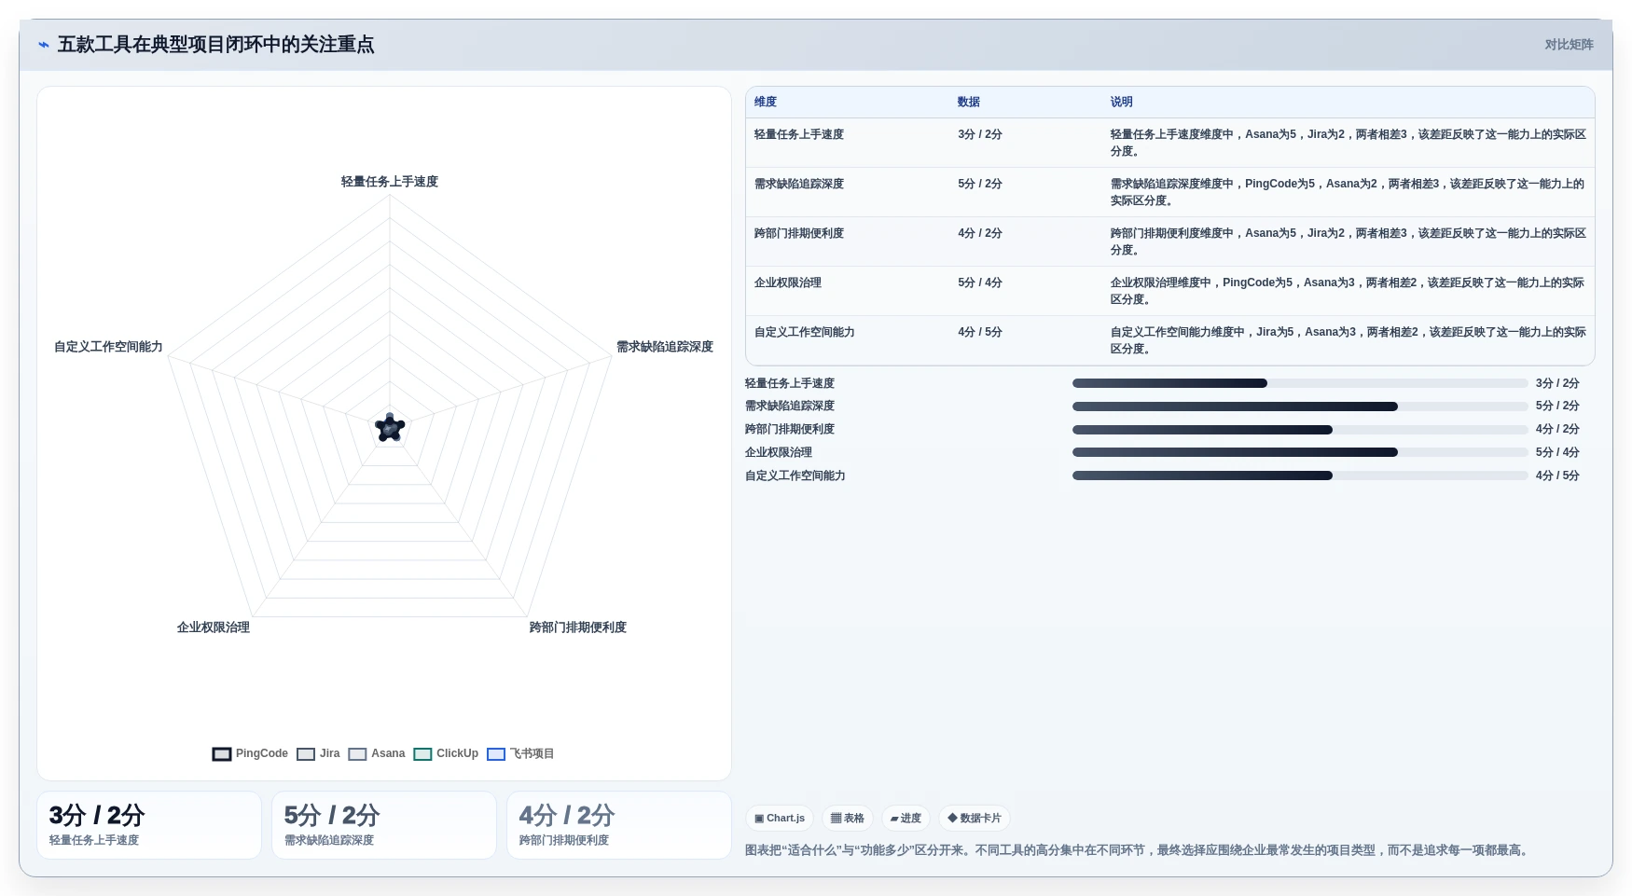The height and width of the screenshot is (896, 1632).
Task: Click the 数据 column header
Action: click(969, 102)
